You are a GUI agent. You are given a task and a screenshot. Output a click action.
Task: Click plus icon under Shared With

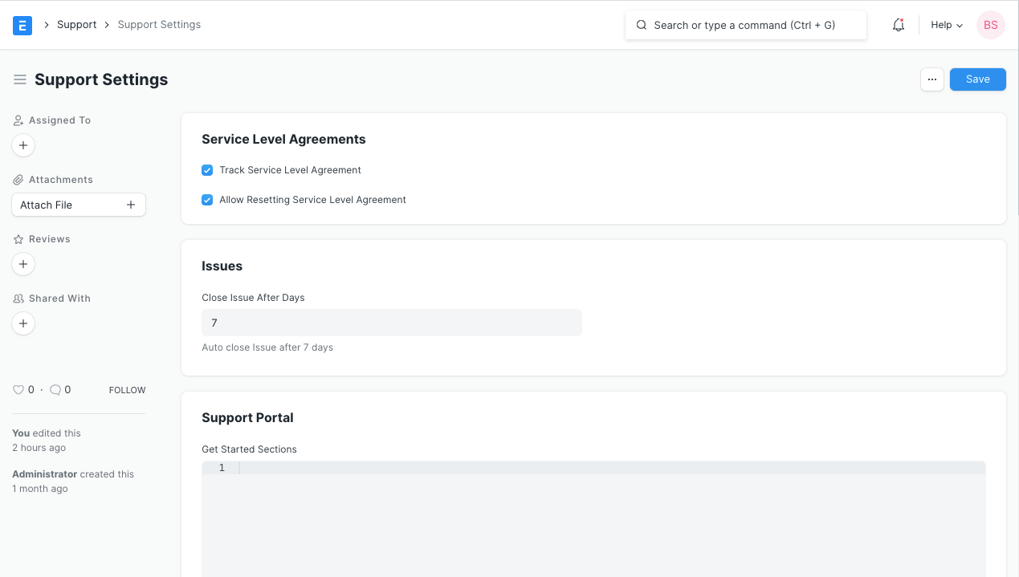[x=23, y=323]
